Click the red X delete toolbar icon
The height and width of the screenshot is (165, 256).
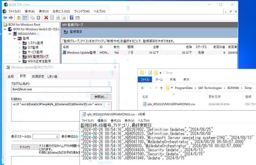[x=46, y=18]
